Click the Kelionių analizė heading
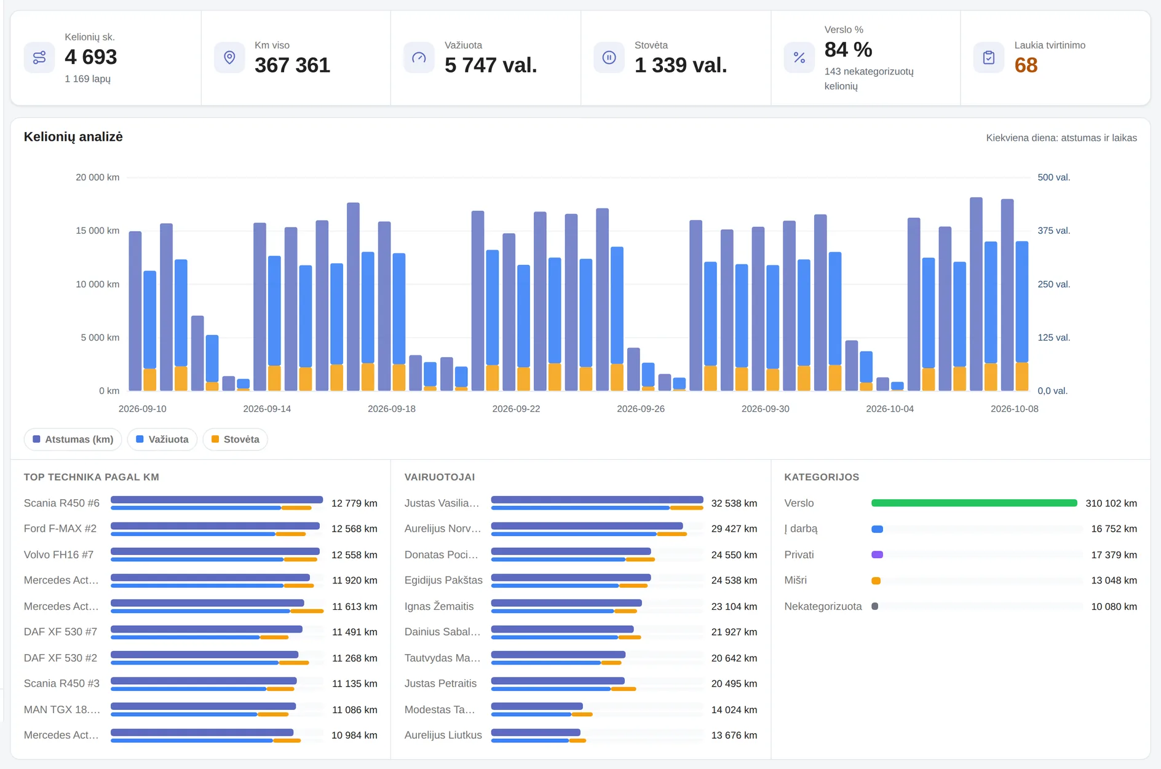 click(73, 137)
